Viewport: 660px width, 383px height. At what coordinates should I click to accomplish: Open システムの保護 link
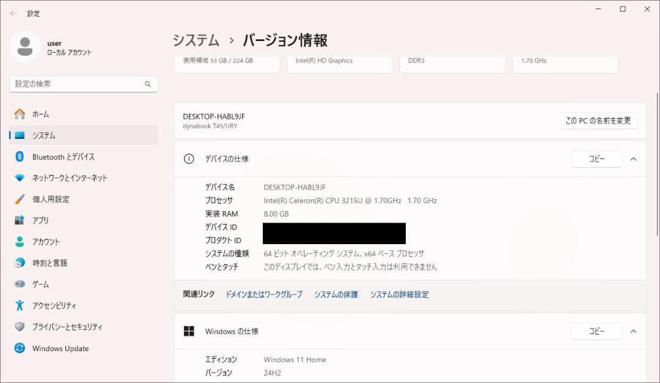(336, 294)
